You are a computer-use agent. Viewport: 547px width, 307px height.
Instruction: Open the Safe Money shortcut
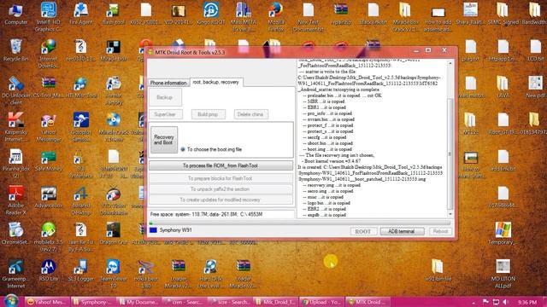(x=48, y=161)
